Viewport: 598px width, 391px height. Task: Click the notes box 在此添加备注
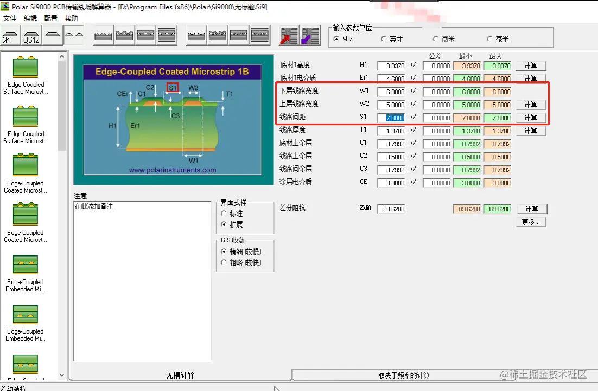tap(142, 281)
